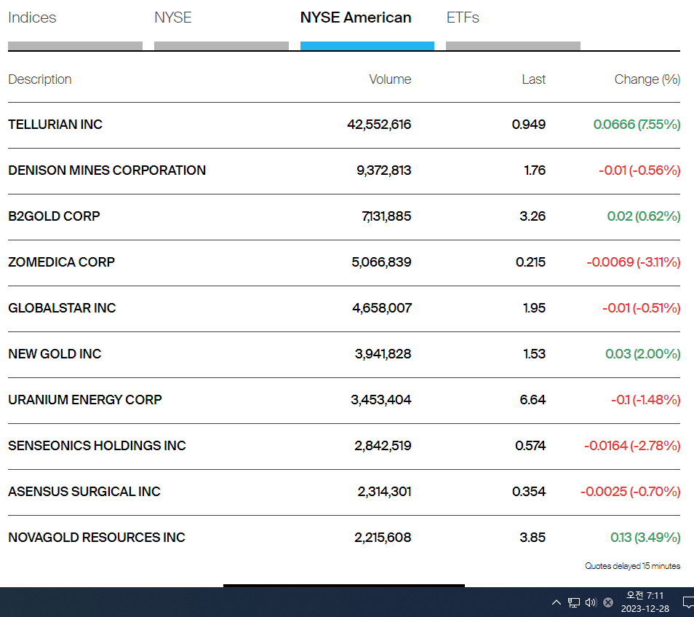Open URANIUM ENERGY CORP stock
The width and height of the screenshot is (694, 617).
point(85,400)
